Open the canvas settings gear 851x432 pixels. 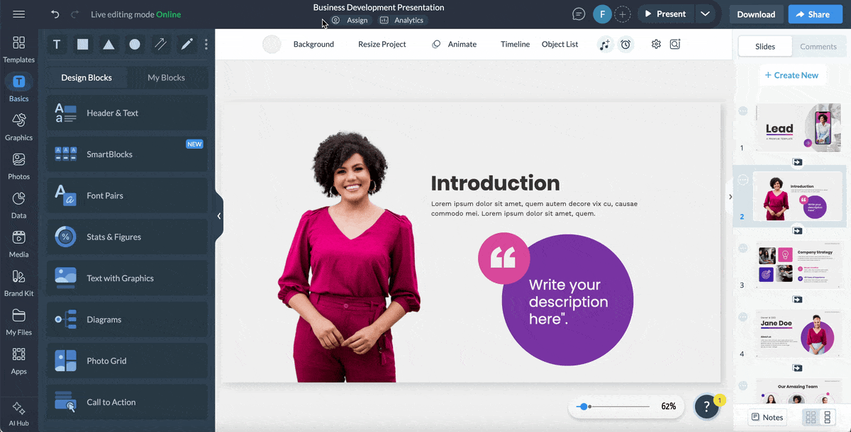[x=656, y=44]
